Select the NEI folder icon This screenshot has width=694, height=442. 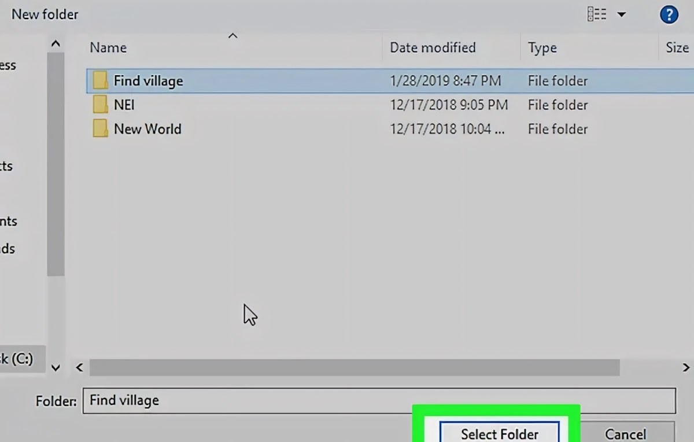[100, 105]
